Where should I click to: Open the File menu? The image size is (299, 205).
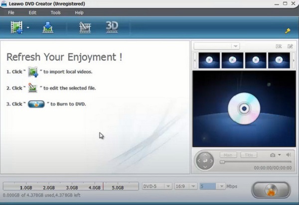(11, 12)
